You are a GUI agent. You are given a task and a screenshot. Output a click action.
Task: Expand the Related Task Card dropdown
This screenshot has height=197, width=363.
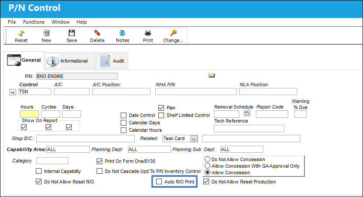coord(194,139)
